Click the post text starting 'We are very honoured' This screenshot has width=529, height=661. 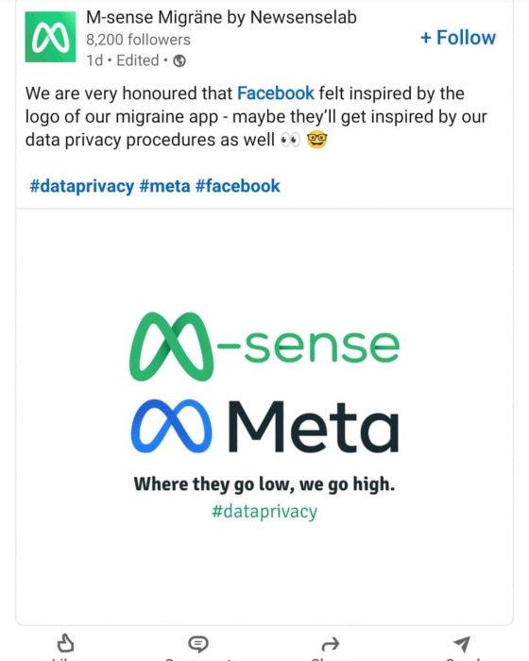[x=256, y=117]
